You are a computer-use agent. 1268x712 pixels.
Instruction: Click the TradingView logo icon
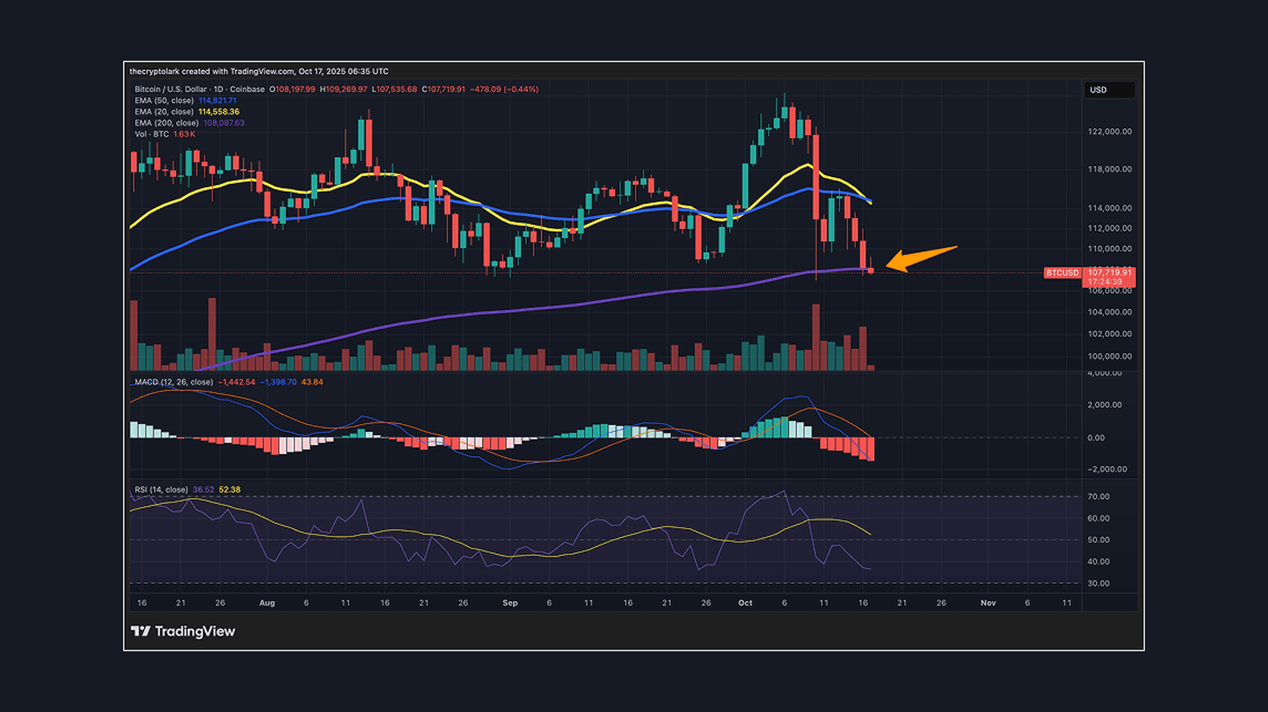click(x=140, y=631)
